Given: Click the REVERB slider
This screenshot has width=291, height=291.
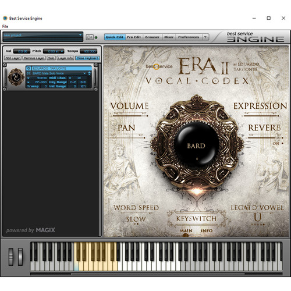Looking at the screenshot, I should [265, 138].
